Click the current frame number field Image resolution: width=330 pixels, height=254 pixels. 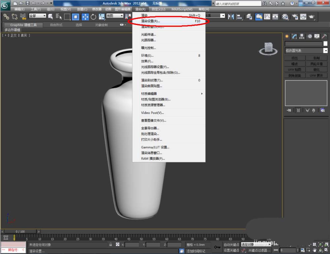pyautogui.click(x=288, y=250)
